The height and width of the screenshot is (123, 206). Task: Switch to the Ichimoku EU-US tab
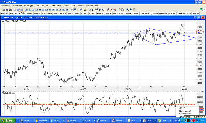point(60,13)
